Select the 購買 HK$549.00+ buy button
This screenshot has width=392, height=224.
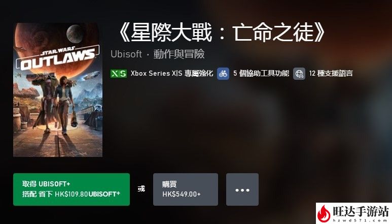[x=186, y=189]
